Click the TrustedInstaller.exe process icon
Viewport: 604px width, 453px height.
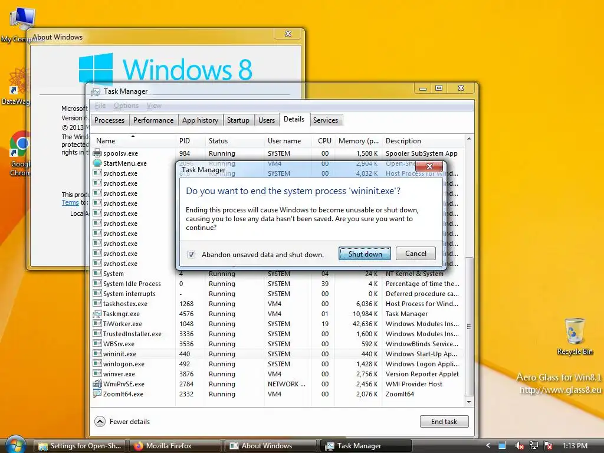[x=97, y=334]
